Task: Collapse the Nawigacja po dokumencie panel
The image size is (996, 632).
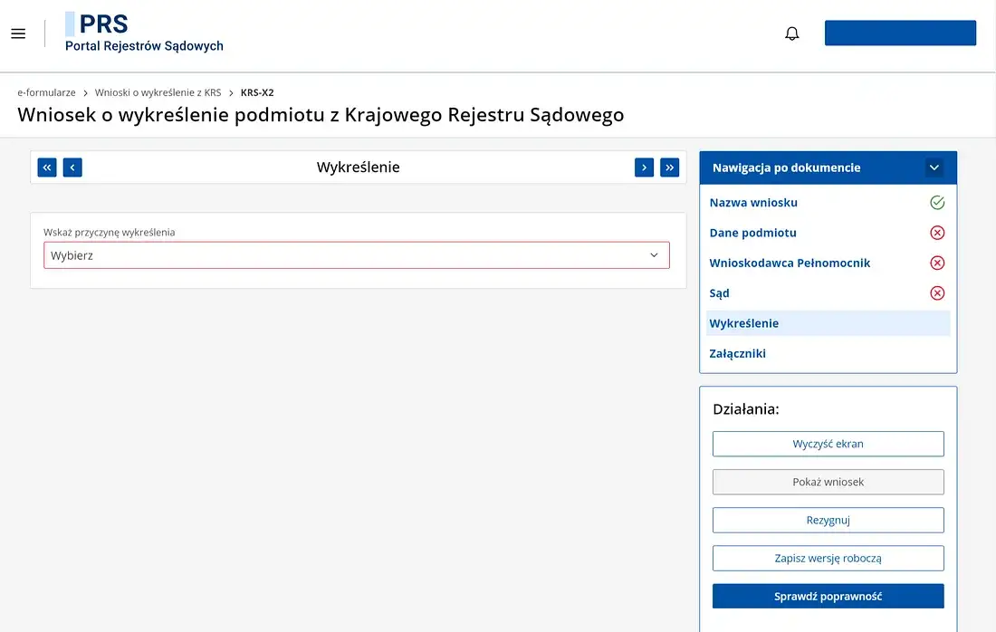Action: pos(934,167)
